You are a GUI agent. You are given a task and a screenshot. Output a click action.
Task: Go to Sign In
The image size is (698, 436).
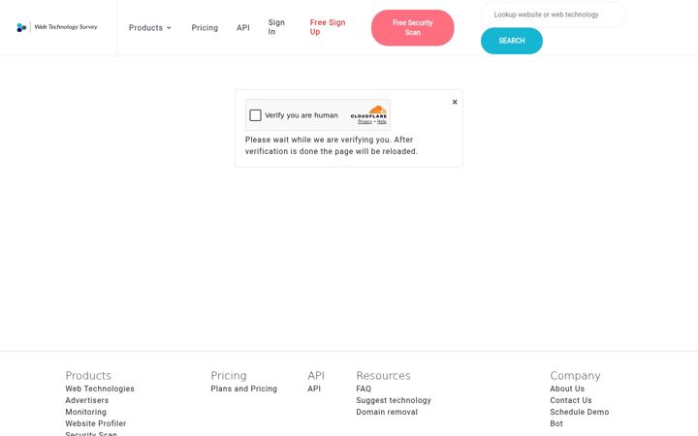coord(276,27)
